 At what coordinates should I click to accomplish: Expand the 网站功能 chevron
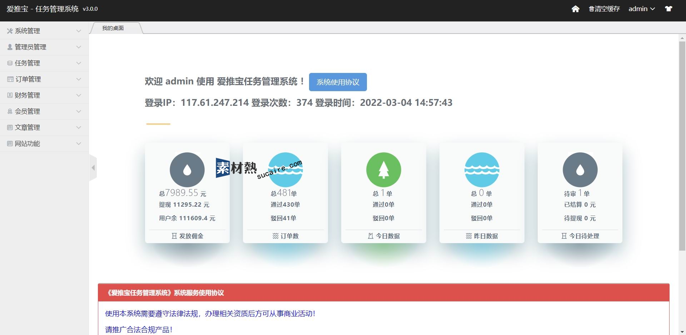79,144
